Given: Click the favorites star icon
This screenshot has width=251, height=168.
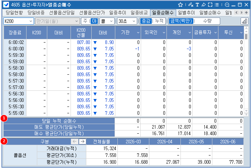Looking at the screenshot, I should 180,5.
